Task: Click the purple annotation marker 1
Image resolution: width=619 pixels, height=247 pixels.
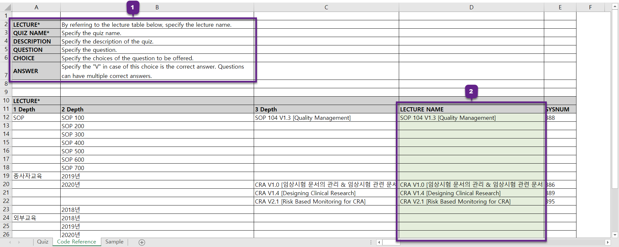Action: [133, 7]
